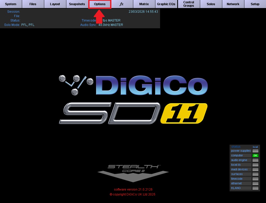Screen dimensions: 266x203
Task: Click the madi devices status indicator
Action: (x=255, y=169)
